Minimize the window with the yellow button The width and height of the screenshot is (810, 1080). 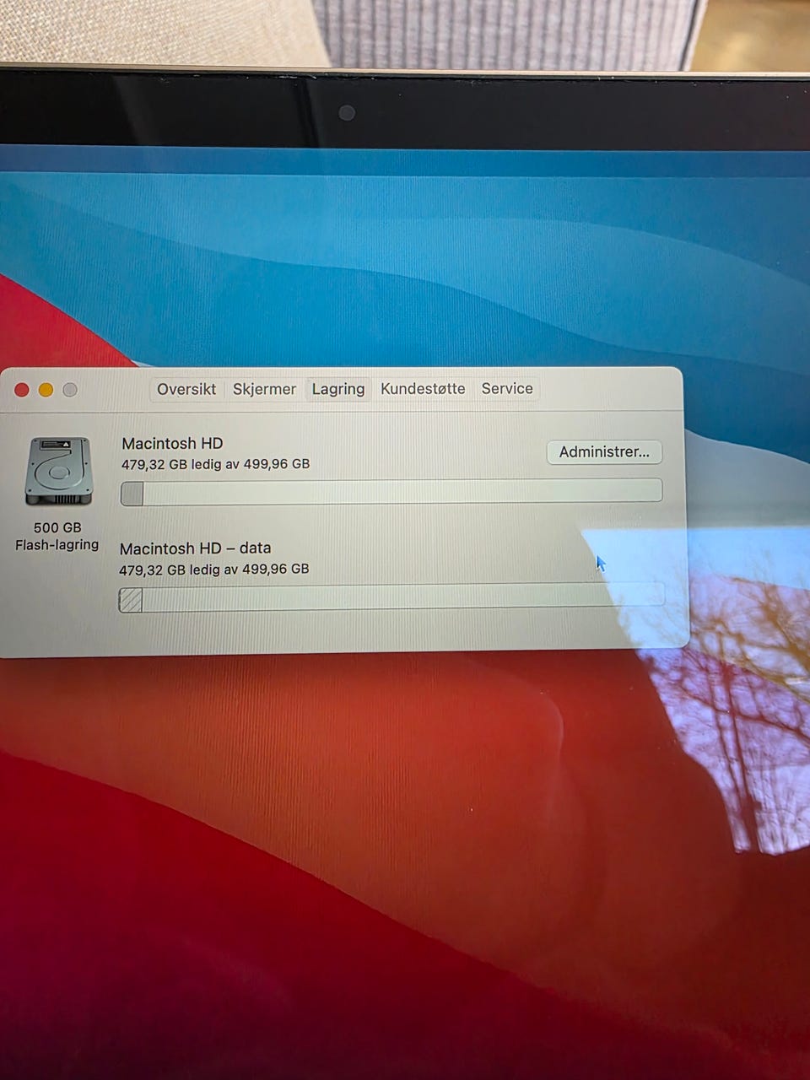point(46,389)
